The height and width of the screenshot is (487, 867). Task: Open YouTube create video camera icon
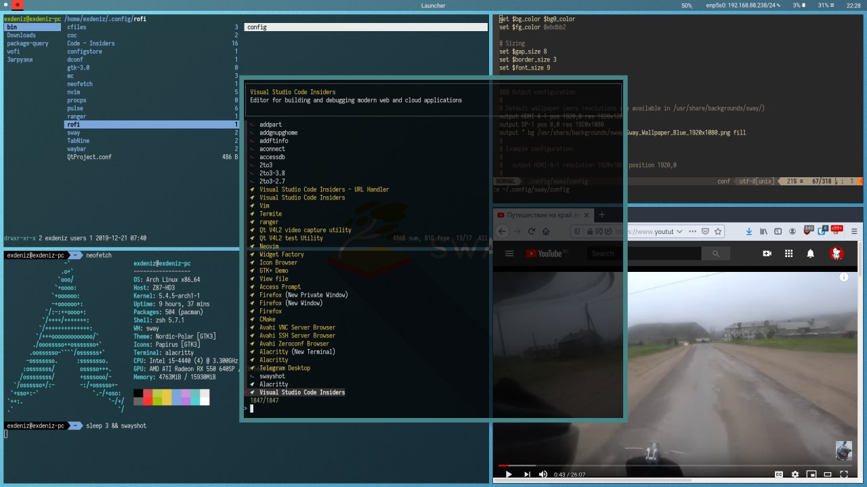pos(767,254)
